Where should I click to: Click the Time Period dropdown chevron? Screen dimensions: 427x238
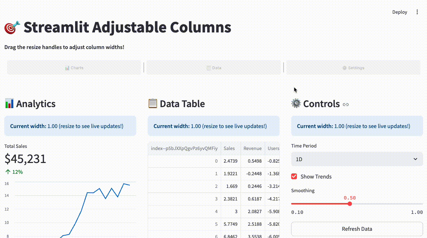pos(415,159)
